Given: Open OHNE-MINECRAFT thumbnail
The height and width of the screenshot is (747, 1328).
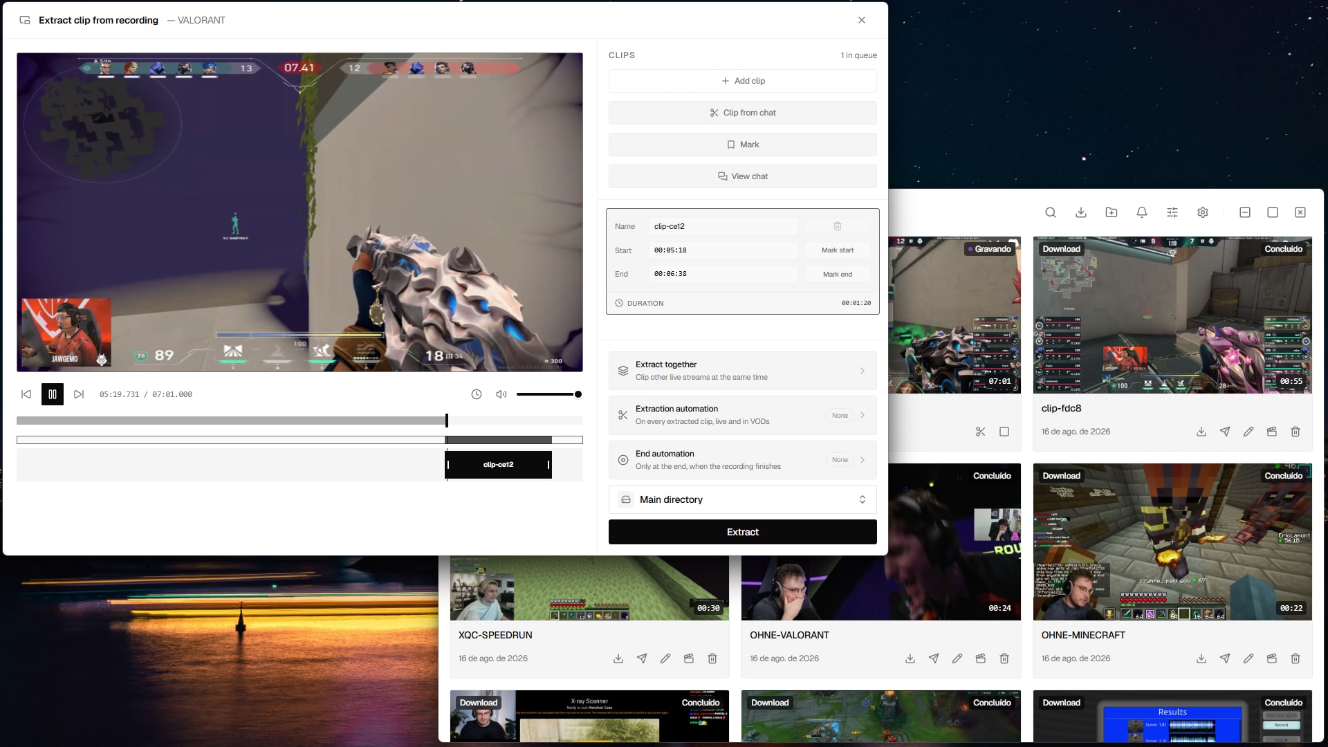Looking at the screenshot, I should pos(1172,542).
